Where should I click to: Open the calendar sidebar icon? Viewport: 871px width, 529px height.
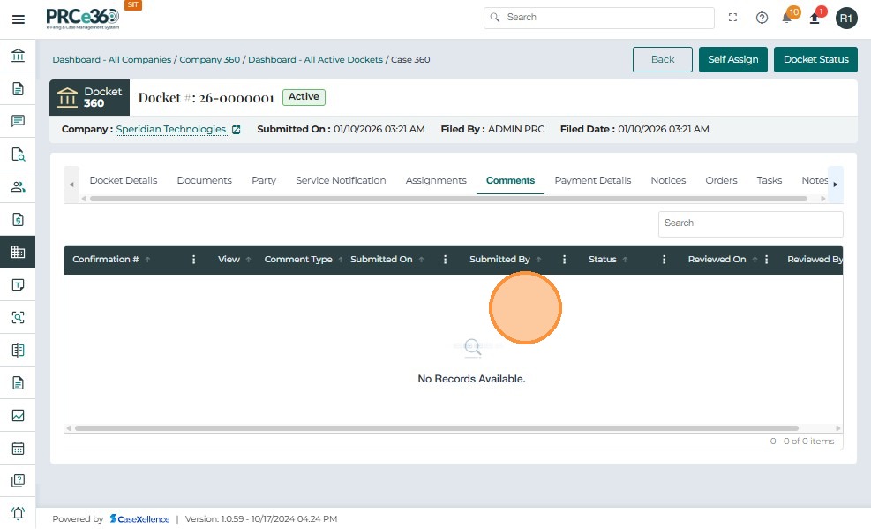[18, 448]
